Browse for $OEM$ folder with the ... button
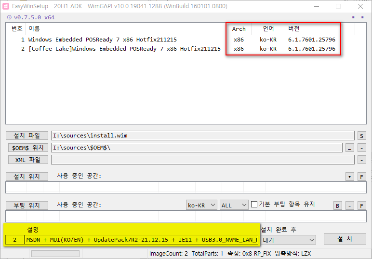 349,148
